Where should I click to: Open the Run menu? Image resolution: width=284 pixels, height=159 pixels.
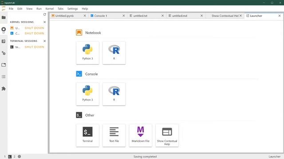tap(39, 9)
